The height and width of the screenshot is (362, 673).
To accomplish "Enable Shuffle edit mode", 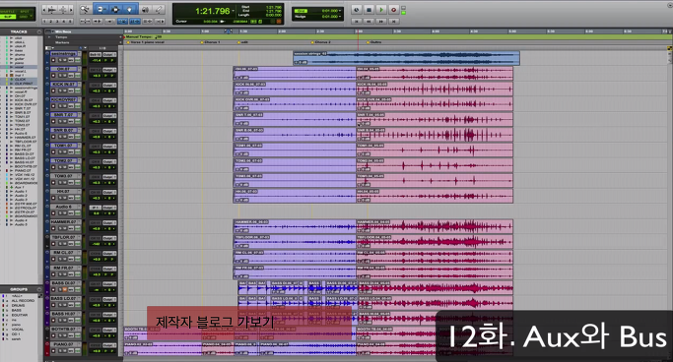I will click(x=8, y=11).
